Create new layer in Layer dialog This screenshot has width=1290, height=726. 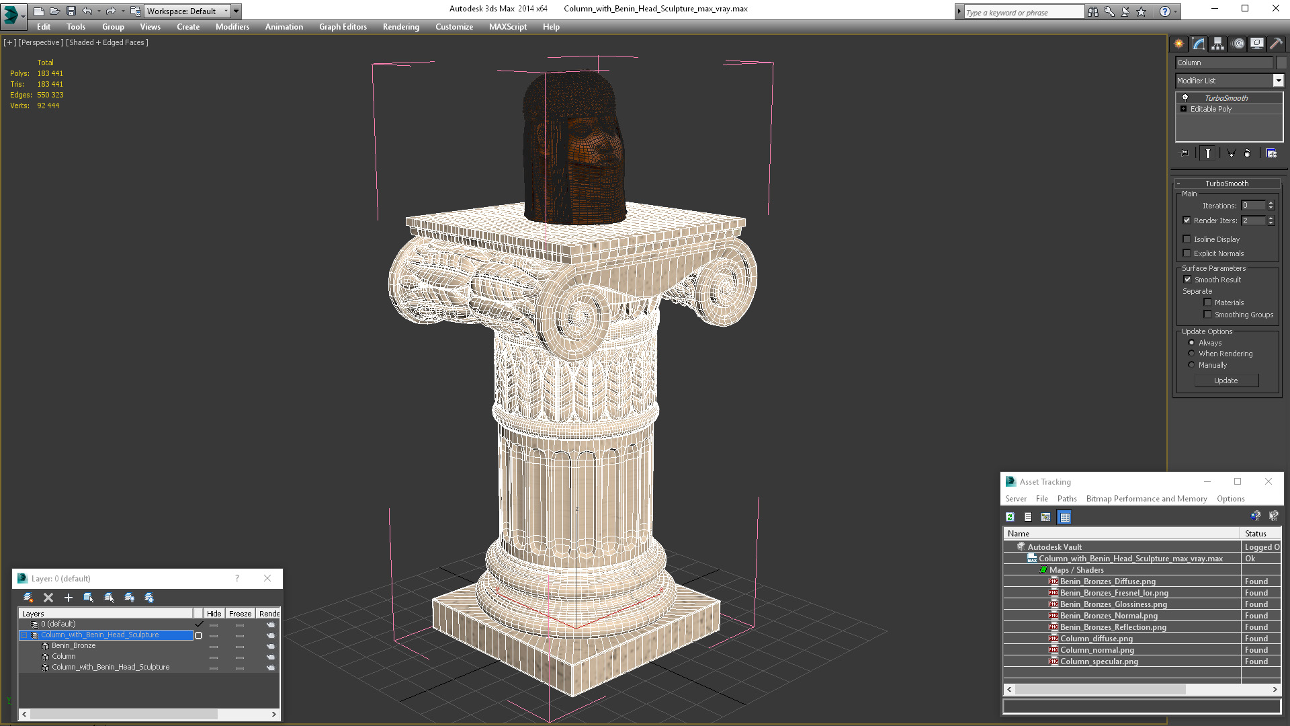(28, 597)
